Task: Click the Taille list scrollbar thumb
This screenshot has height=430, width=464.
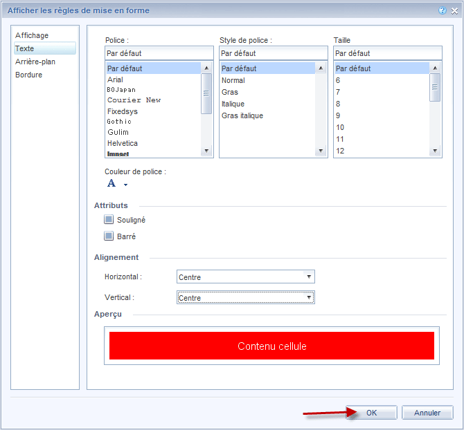Action: (x=435, y=87)
